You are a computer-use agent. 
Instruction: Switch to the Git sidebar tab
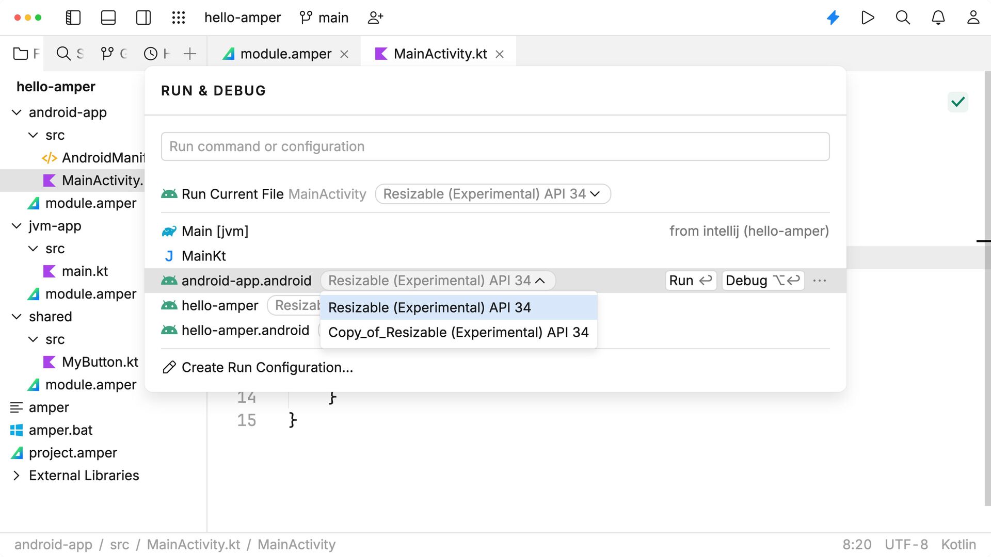pos(114,54)
